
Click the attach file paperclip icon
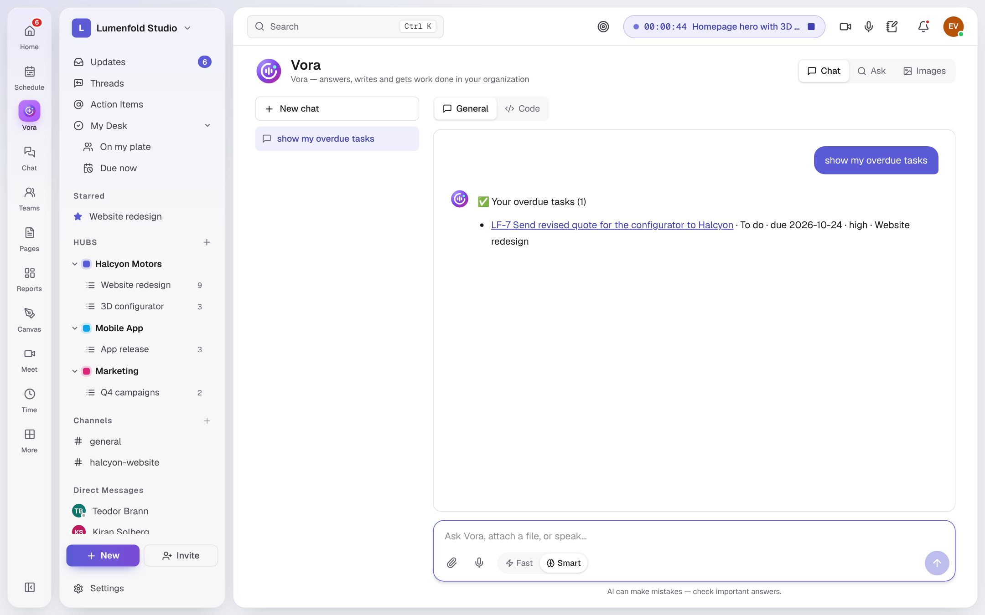[451, 563]
